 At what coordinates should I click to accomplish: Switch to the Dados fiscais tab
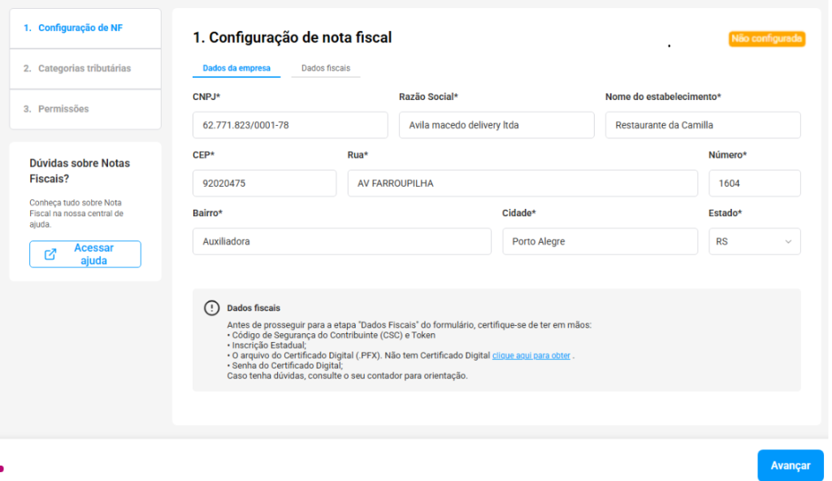pos(325,68)
